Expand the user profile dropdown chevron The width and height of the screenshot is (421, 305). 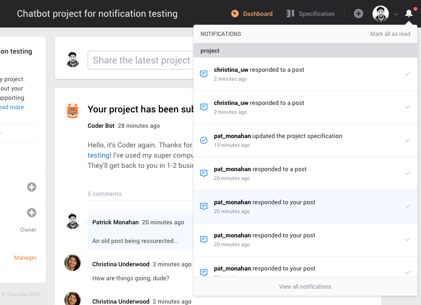pyautogui.click(x=395, y=14)
